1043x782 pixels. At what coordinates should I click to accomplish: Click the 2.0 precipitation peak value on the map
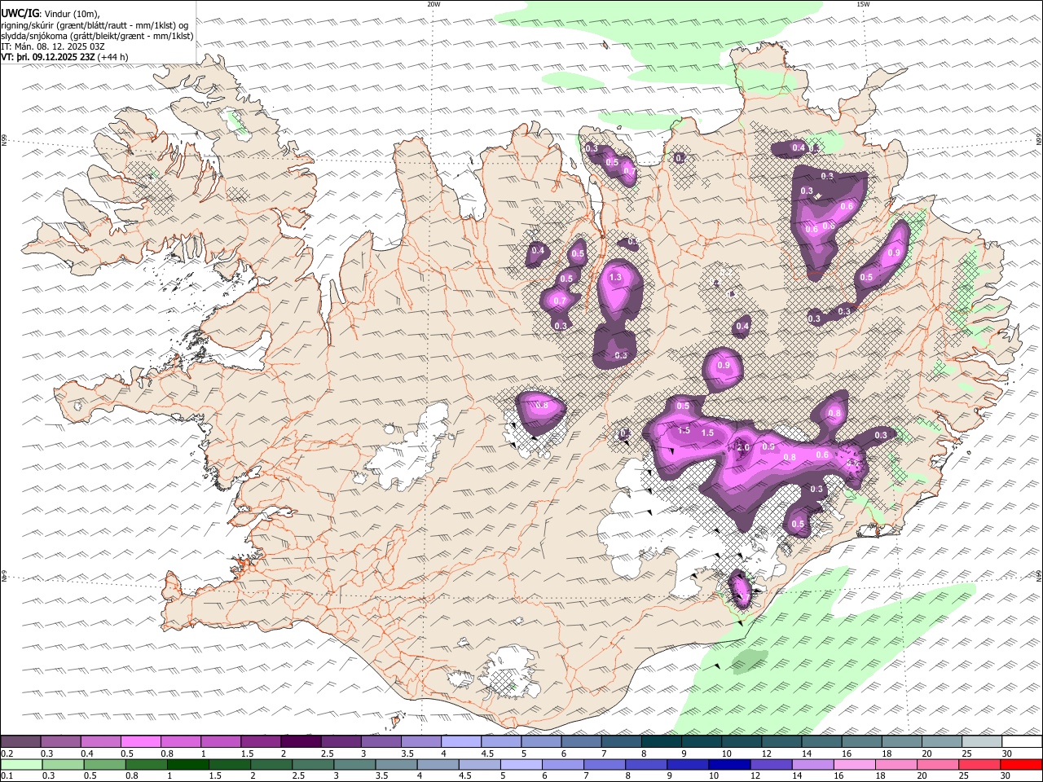coord(742,447)
